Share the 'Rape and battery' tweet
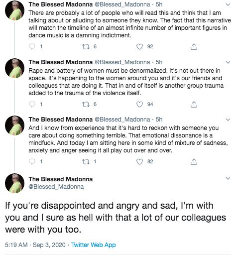 coord(194,105)
